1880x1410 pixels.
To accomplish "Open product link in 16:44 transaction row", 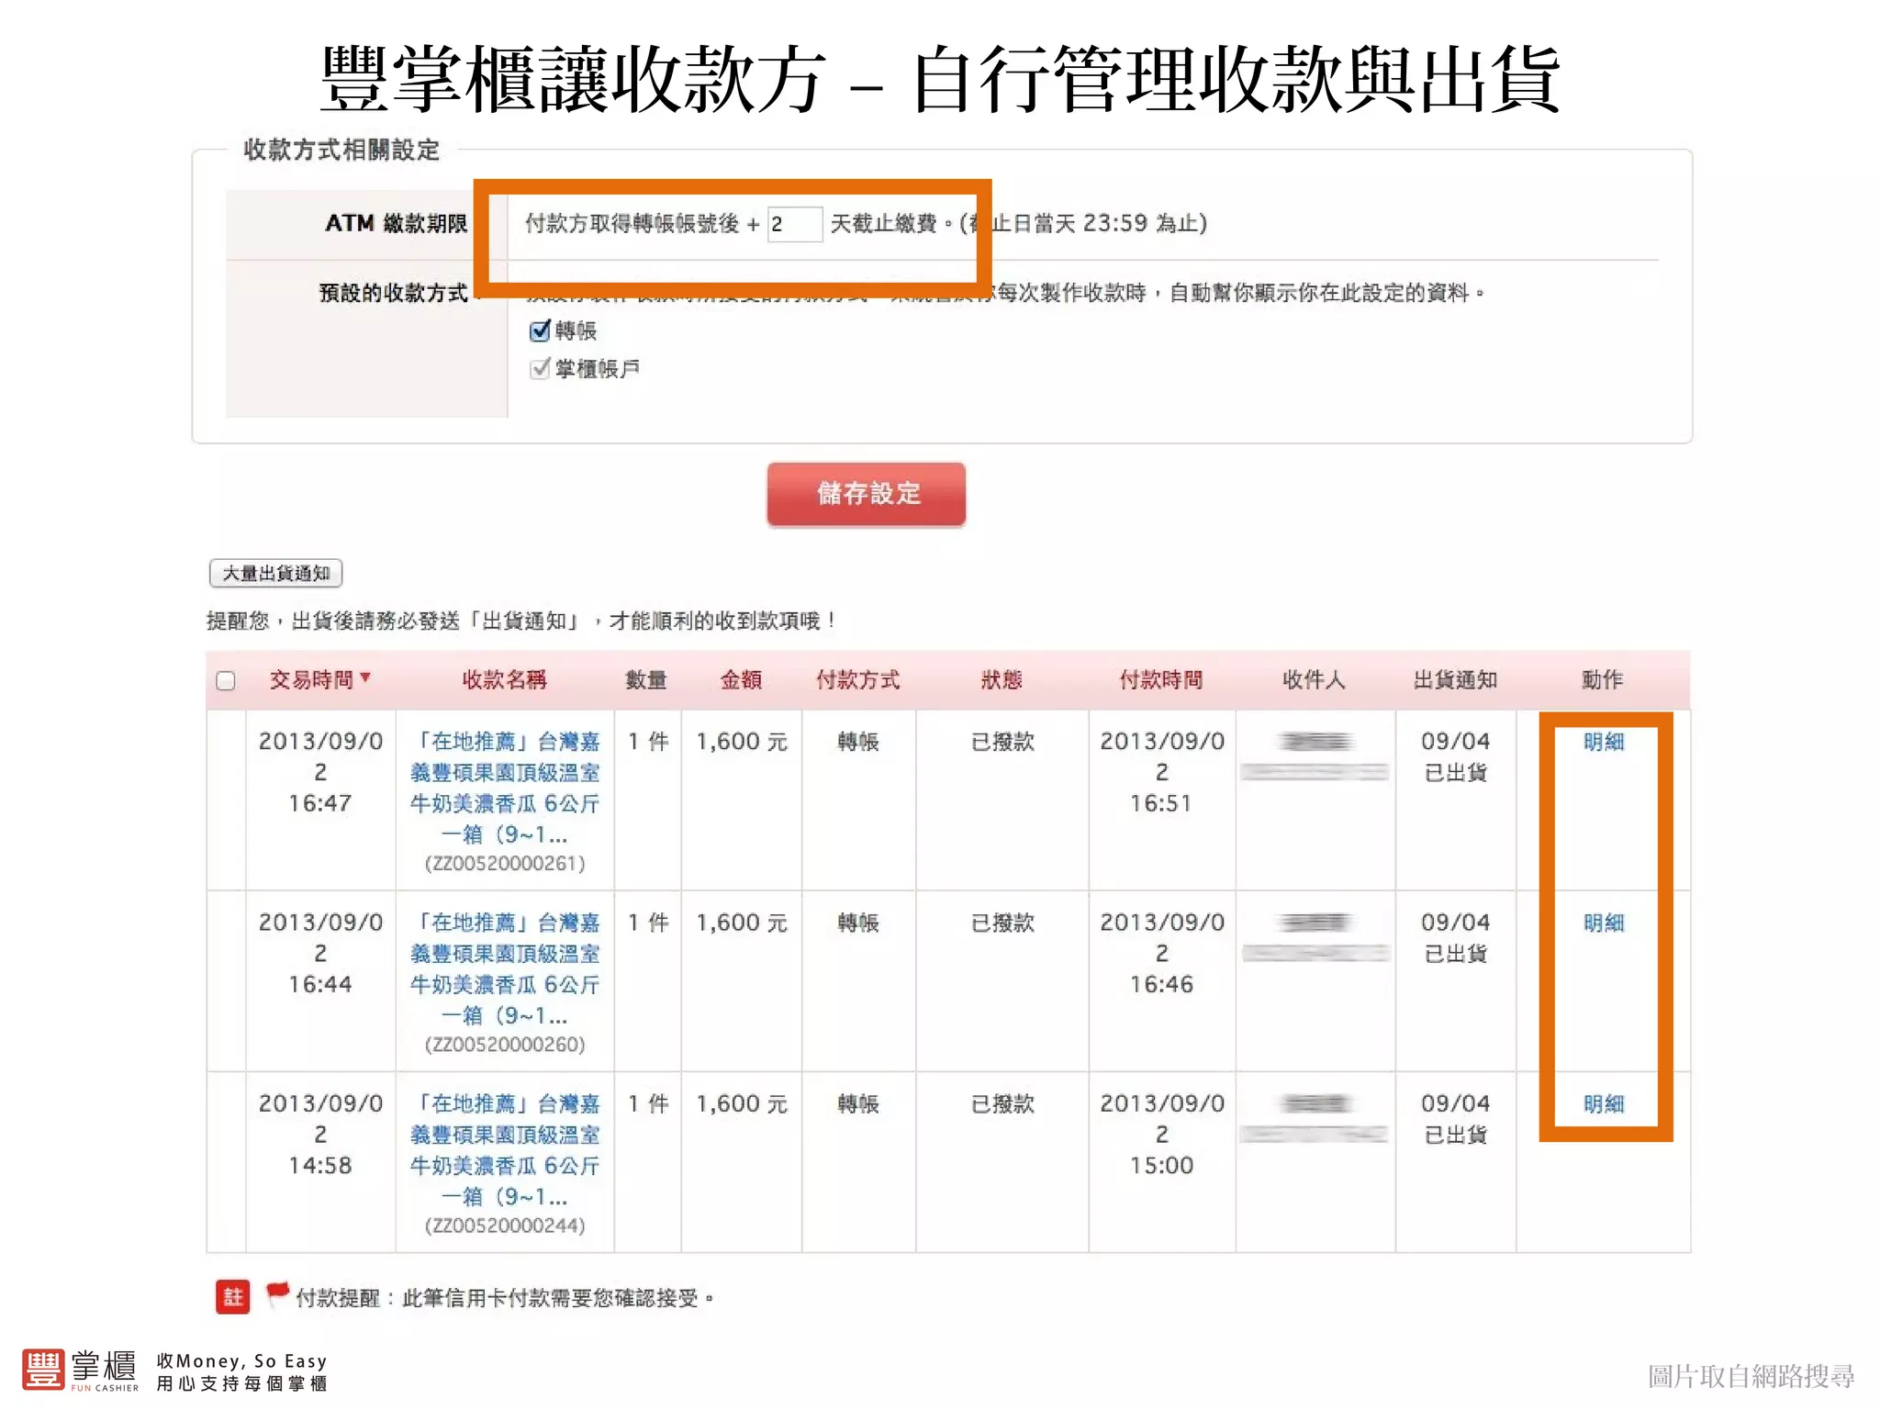I will (x=505, y=968).
